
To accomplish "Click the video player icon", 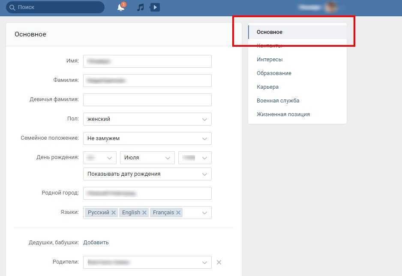I will click(155, 7).
